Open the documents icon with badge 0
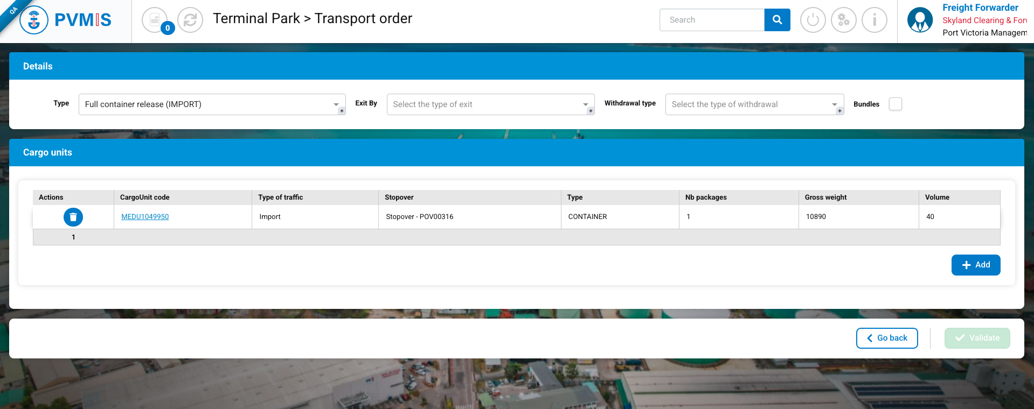Viewport: 1034px width, 409px height. (x=155, y=20)
